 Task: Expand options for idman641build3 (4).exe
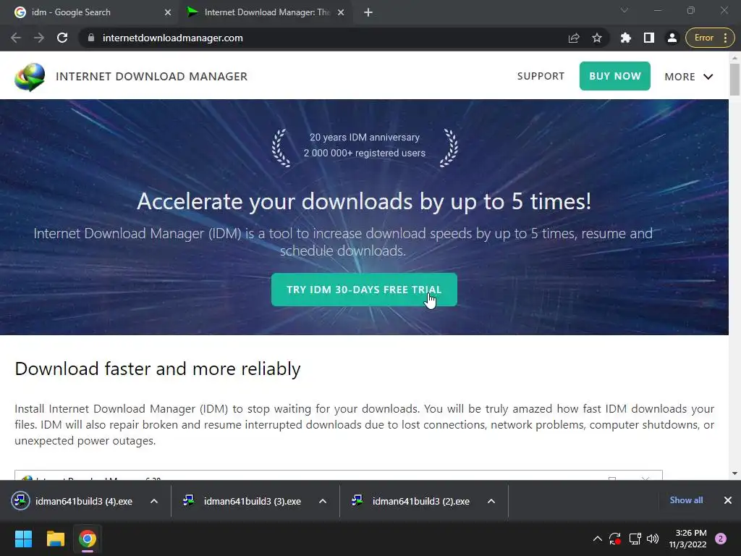click(x=154, y=501)
